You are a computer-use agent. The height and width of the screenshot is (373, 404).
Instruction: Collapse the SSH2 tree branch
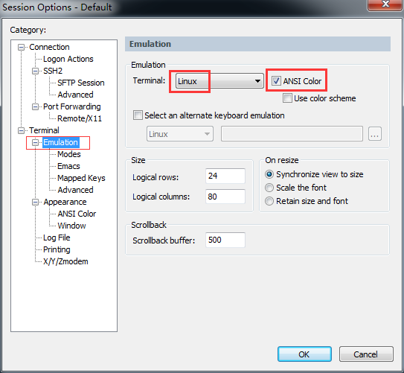pyautogui.click(x=35, y=71)
